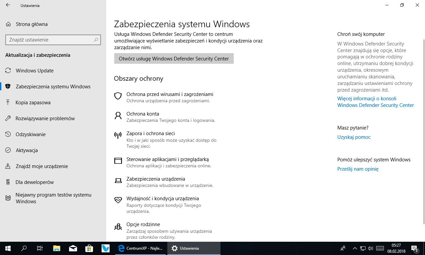
Task: Open Microsoft Store from the taskbar
Action: (x=89, y=248)
